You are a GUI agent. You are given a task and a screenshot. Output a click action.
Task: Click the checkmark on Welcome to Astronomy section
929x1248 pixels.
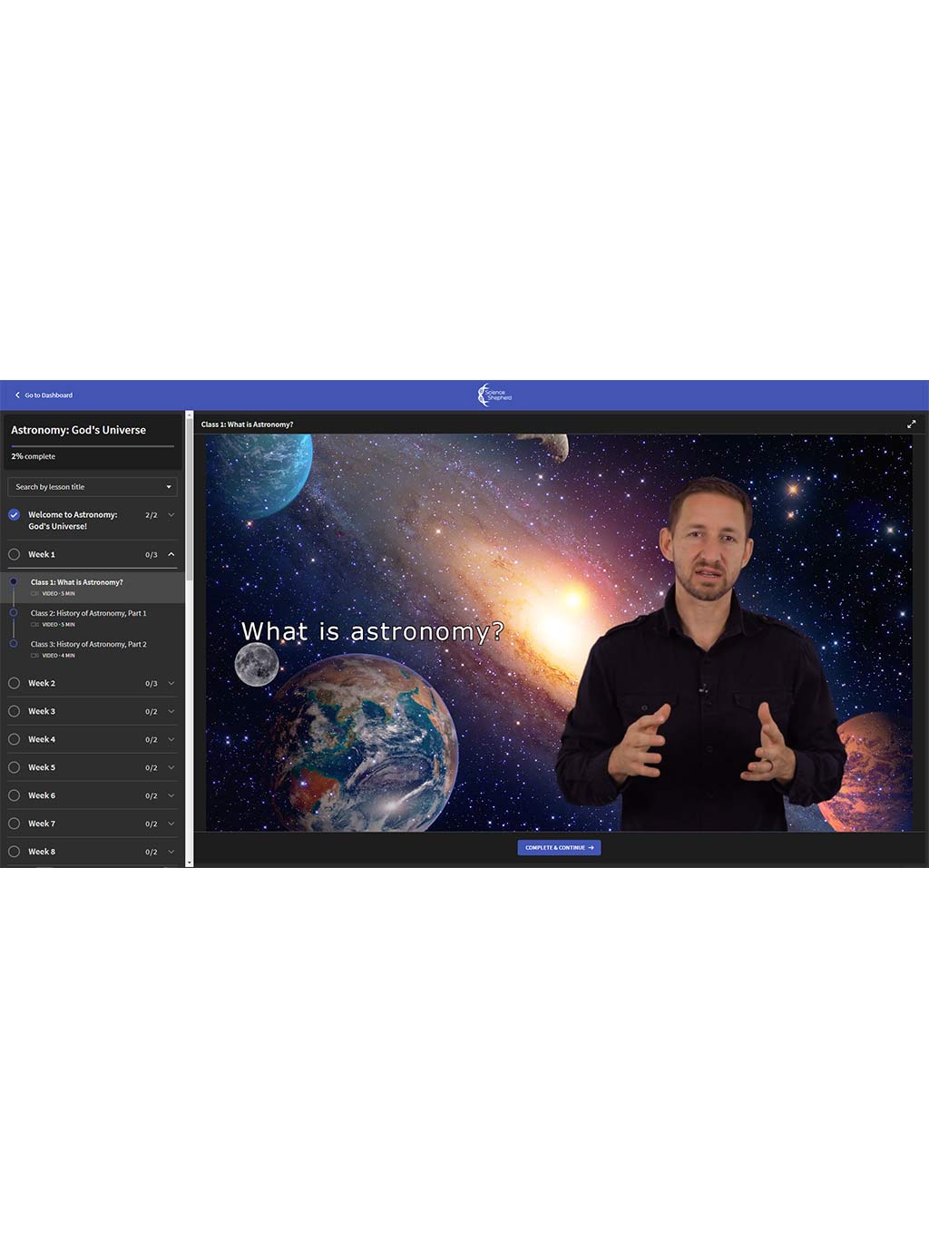click(x=14, y=514)
